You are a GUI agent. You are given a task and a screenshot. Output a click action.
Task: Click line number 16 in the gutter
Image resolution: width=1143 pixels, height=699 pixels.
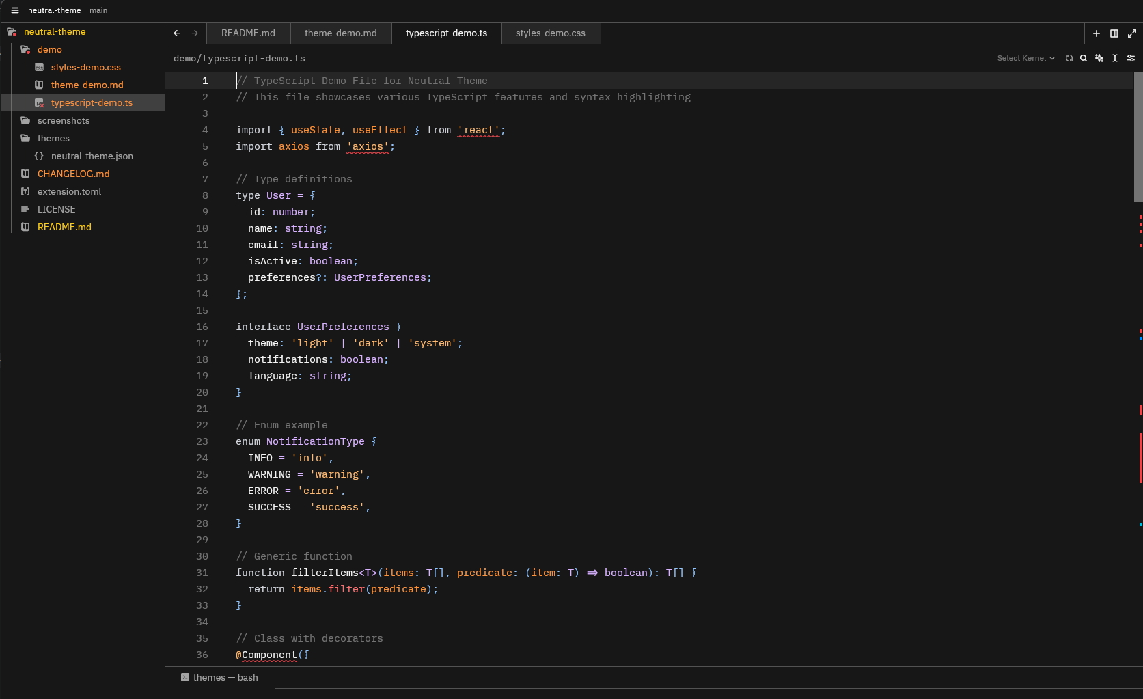(202, 327)
